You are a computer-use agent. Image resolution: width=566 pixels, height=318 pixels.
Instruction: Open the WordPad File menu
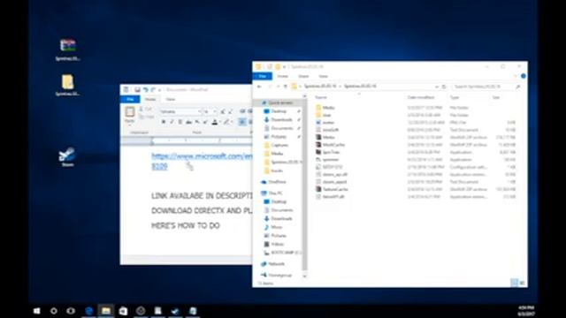tap(130, 99)
